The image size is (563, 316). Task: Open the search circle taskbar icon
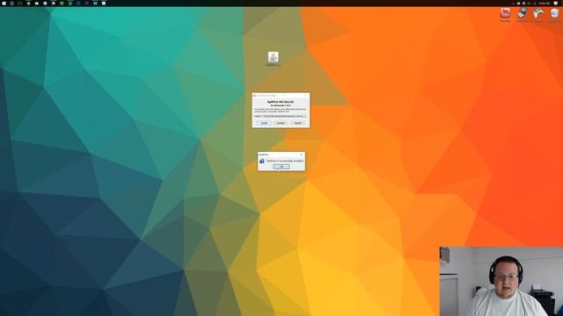(11, 4)
